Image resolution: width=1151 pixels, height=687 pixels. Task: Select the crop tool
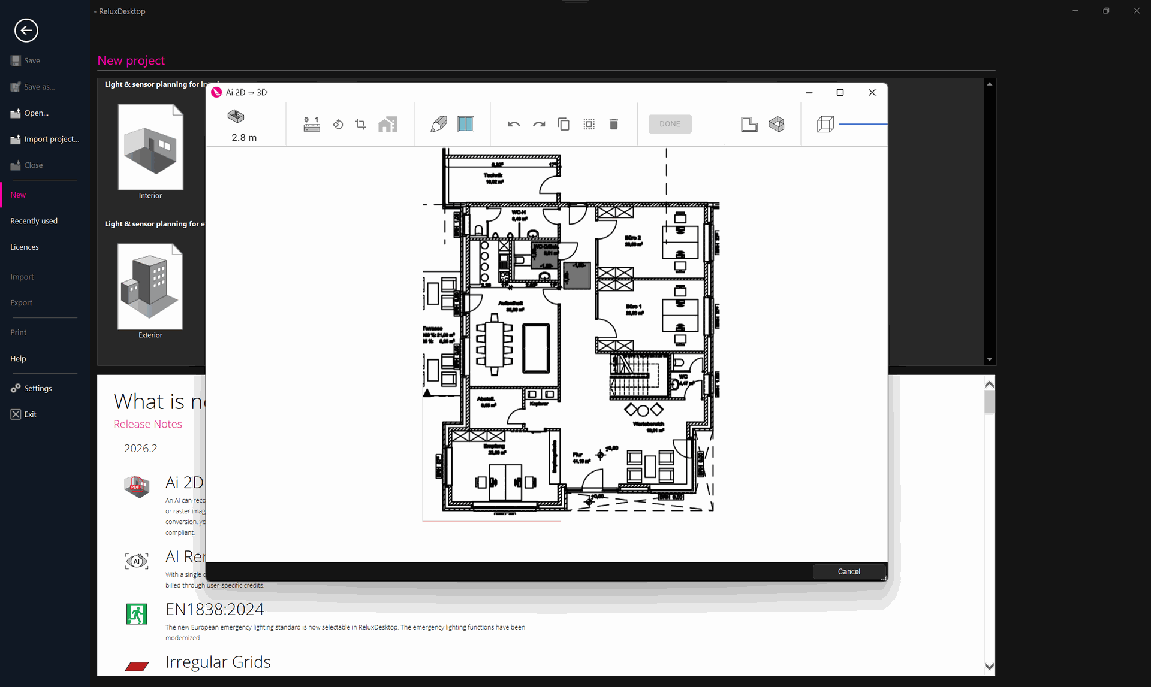tap(360, 124)
